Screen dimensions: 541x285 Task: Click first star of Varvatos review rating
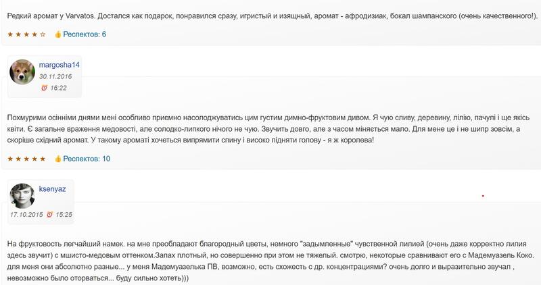pyautogui.click(x=10, y=34)
